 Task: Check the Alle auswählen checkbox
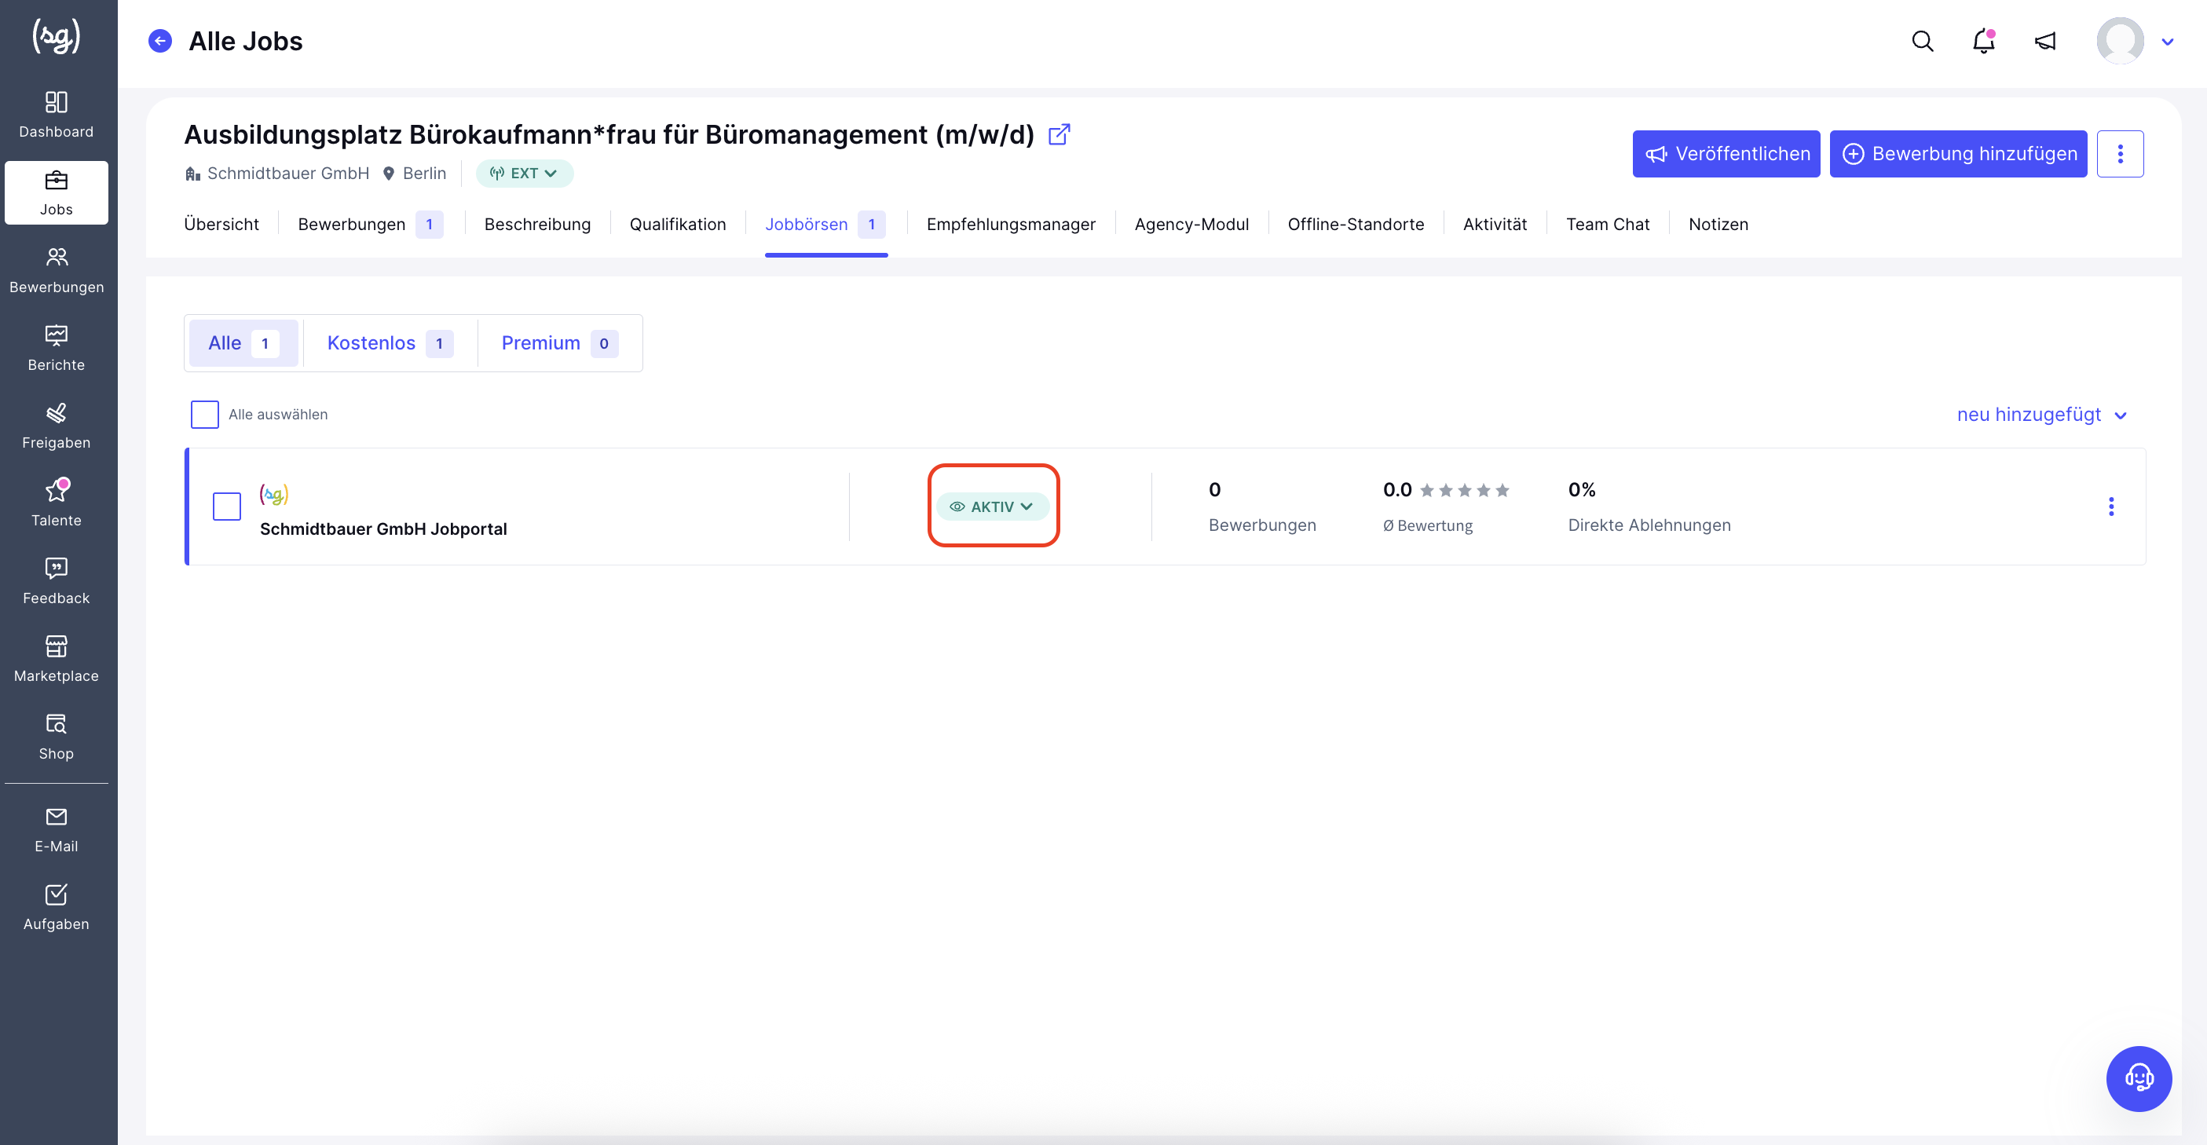(x=205, y=415)
